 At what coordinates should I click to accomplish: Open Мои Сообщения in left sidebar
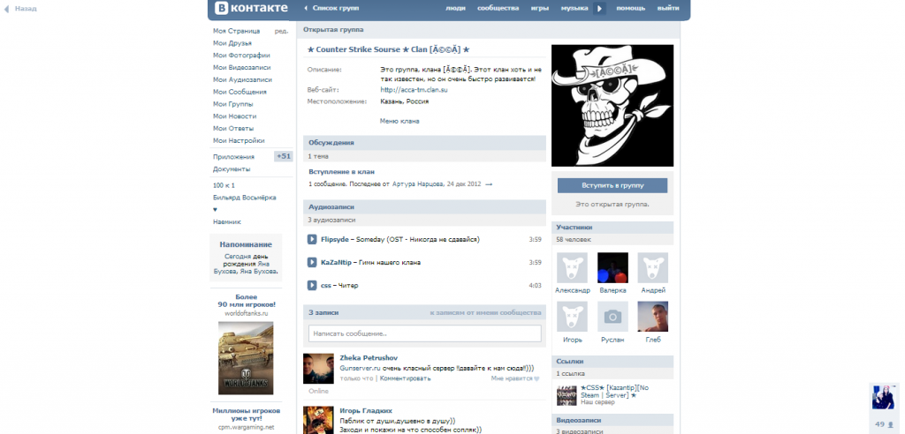click(240, 92)
